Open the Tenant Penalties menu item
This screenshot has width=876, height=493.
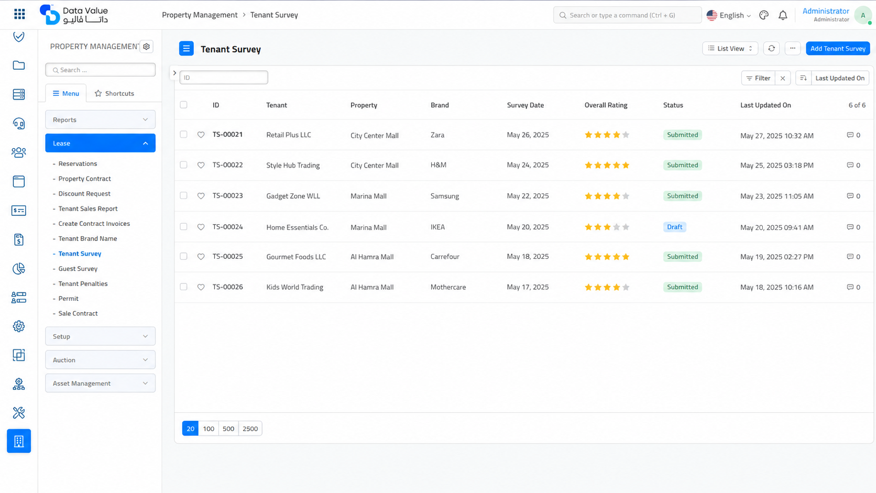click(x=83, y=284)
